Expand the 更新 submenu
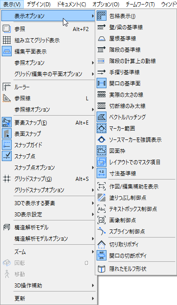The image size is (177, 305). click(49, 298)
